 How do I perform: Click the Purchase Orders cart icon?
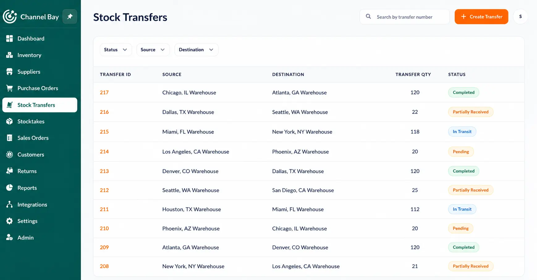10,88
